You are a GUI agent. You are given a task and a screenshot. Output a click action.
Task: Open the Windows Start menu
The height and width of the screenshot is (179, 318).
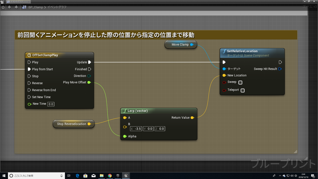point(3,176)
